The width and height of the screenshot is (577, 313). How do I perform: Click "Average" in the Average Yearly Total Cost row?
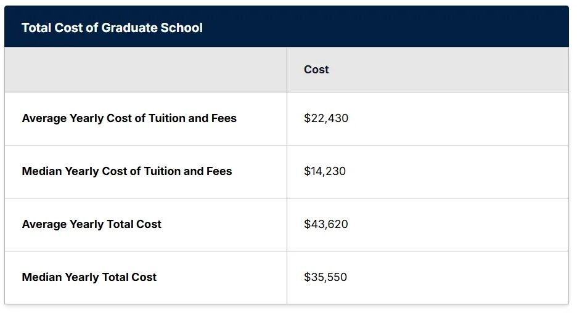pos(44,224)
